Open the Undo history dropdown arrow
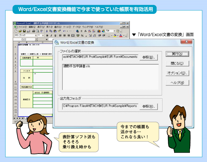The height and width of the screenshot is (162, 207). point(67,31)
